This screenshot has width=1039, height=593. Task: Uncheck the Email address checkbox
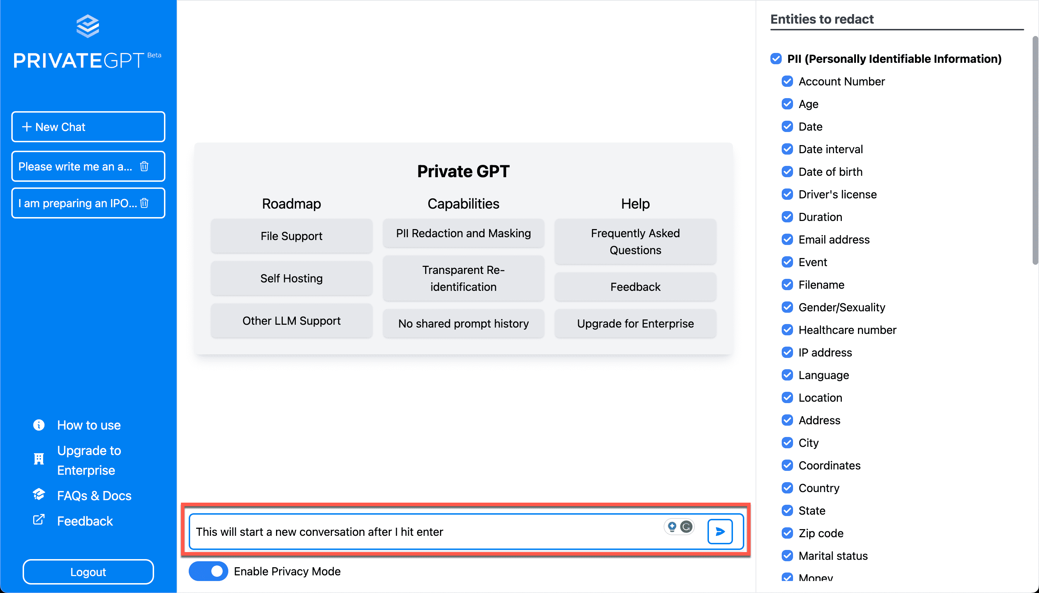(787, 239)
